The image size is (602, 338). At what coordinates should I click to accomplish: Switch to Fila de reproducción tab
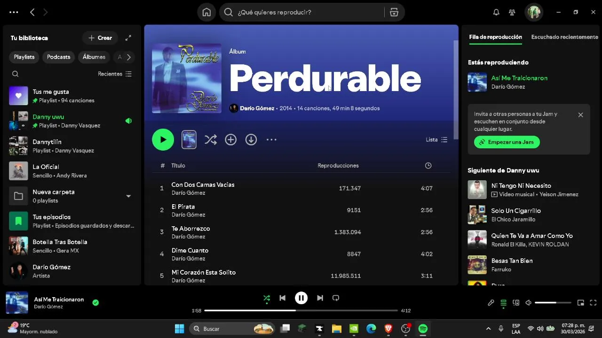point(496,37)
